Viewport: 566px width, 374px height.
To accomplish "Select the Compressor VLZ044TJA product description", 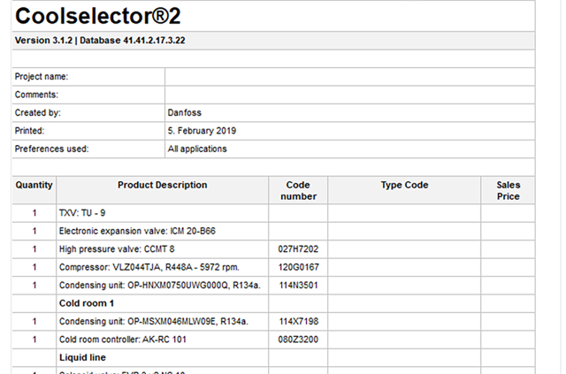I will point(149,267).
